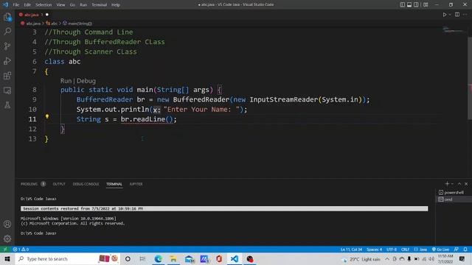
Task: Click the Run code lens above main
Action: tap(66, 81)
